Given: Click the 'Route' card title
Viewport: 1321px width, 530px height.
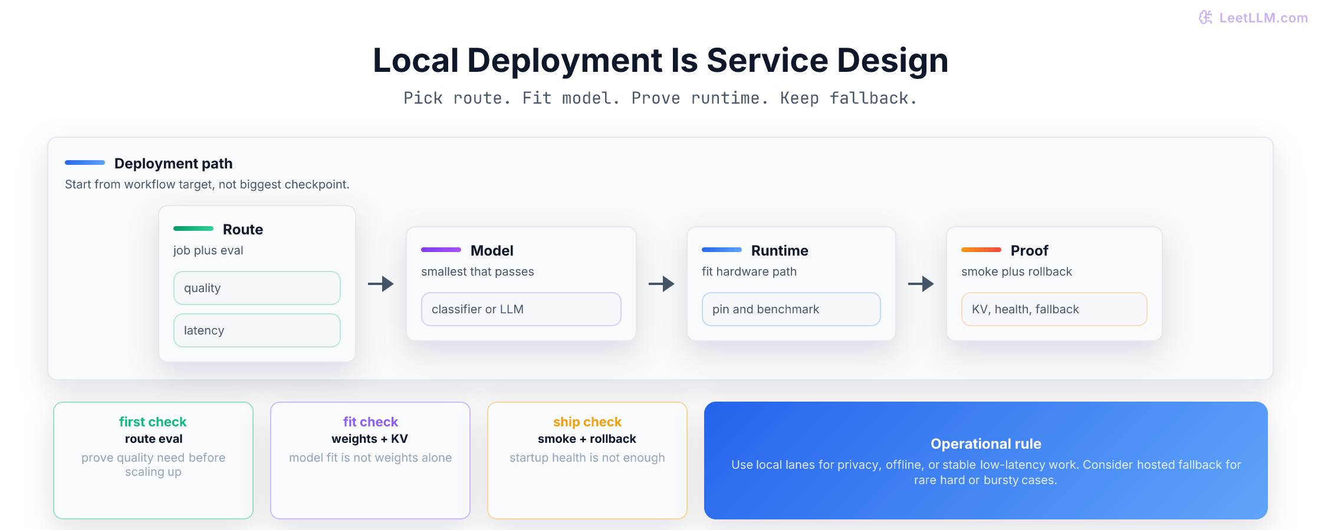Looking at the screenshot, I should [243, 230].
